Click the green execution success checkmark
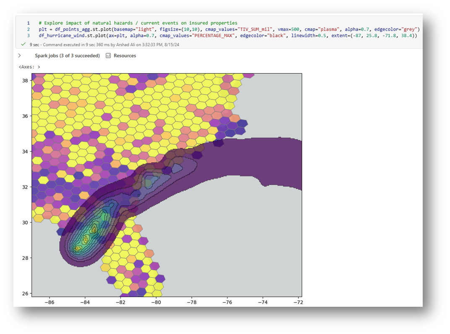 coord(23,44)
